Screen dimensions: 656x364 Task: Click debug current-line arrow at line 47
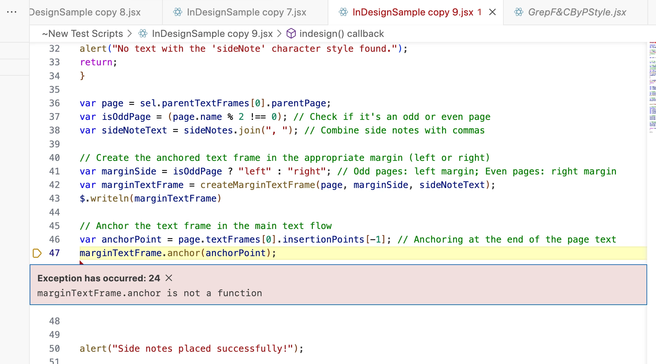coord(37,253)
